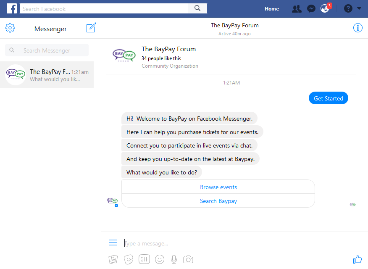Click BayPay bot avatar beside messages

(113, 202)
